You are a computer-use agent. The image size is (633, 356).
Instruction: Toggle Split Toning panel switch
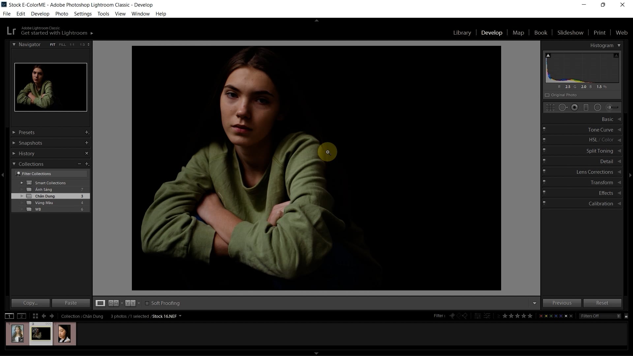click(x=544, y=151)
